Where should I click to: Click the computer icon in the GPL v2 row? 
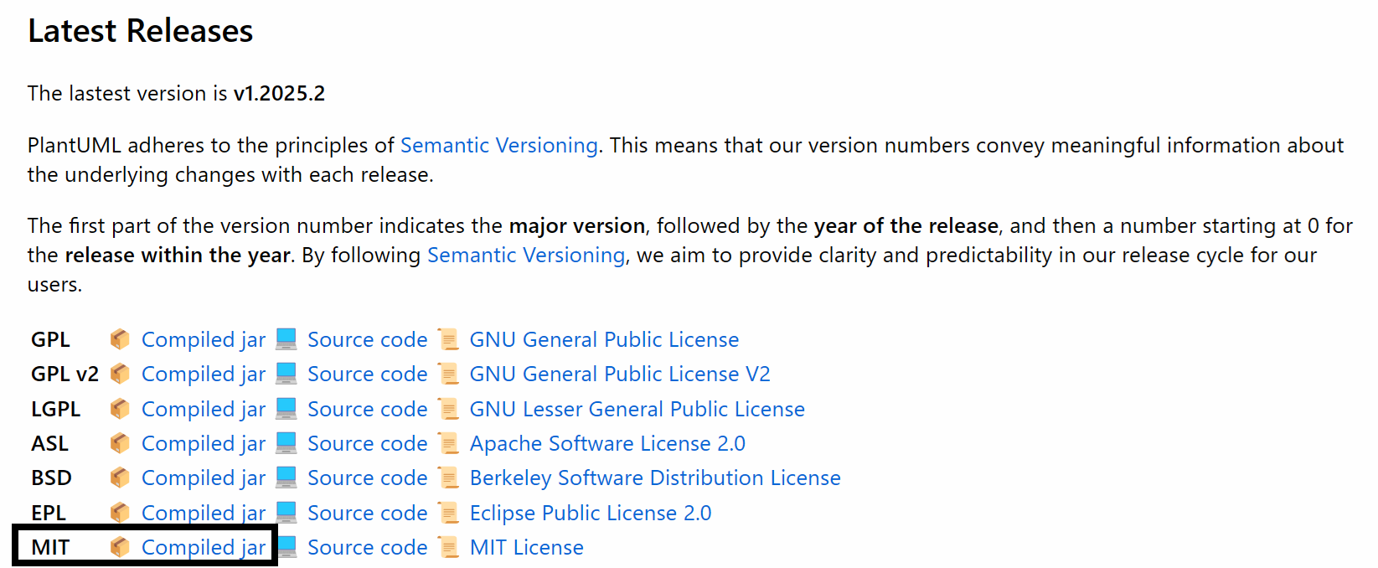[x=286, y=373]
